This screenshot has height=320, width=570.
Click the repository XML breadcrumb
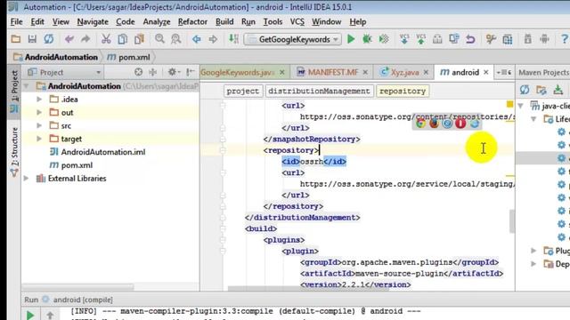[x=403, y=91]
